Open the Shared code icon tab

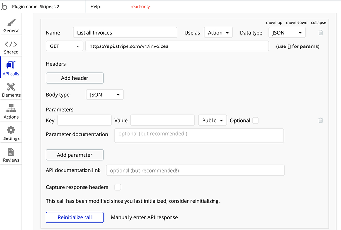coord(11,45)
